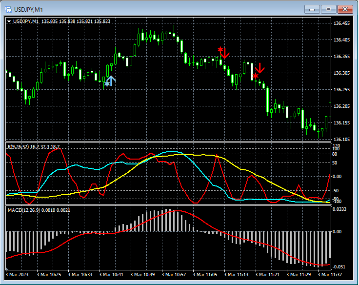Maximize the USDJPY,M1 chart window
359x285 pixels.
tap(328, 9)
